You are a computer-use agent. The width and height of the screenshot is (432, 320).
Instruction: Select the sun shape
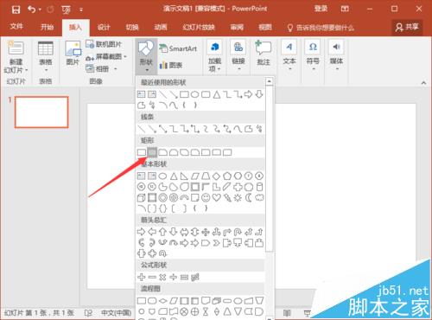238,198
